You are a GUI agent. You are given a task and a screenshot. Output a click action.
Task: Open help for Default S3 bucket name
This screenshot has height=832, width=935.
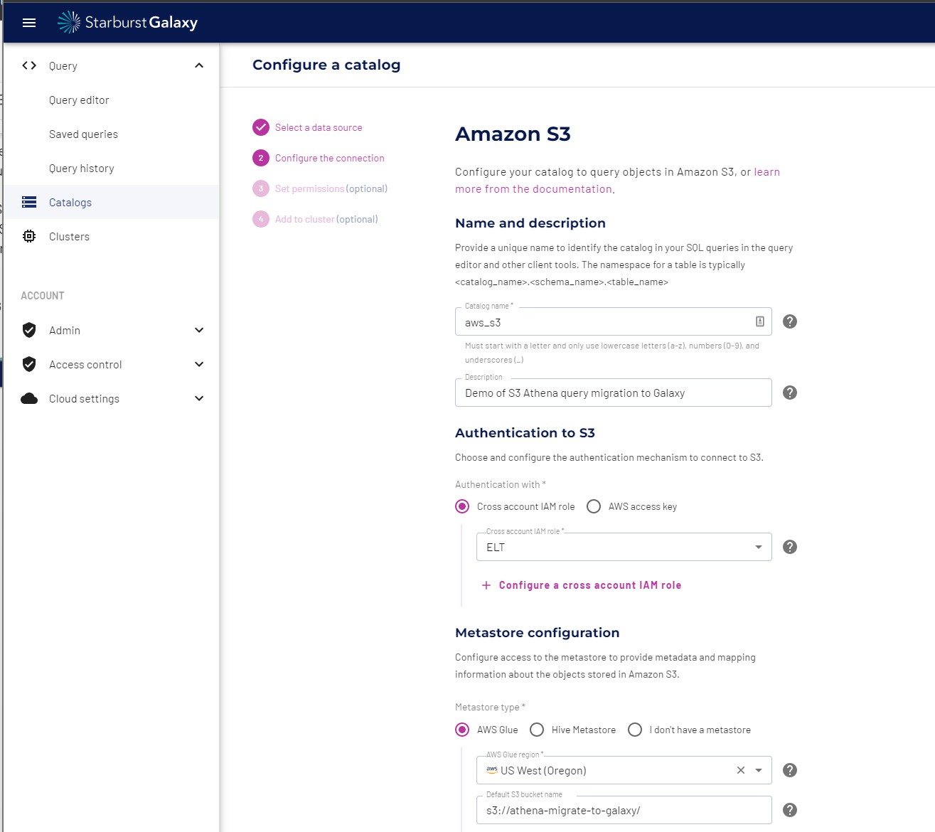(789, 810)
